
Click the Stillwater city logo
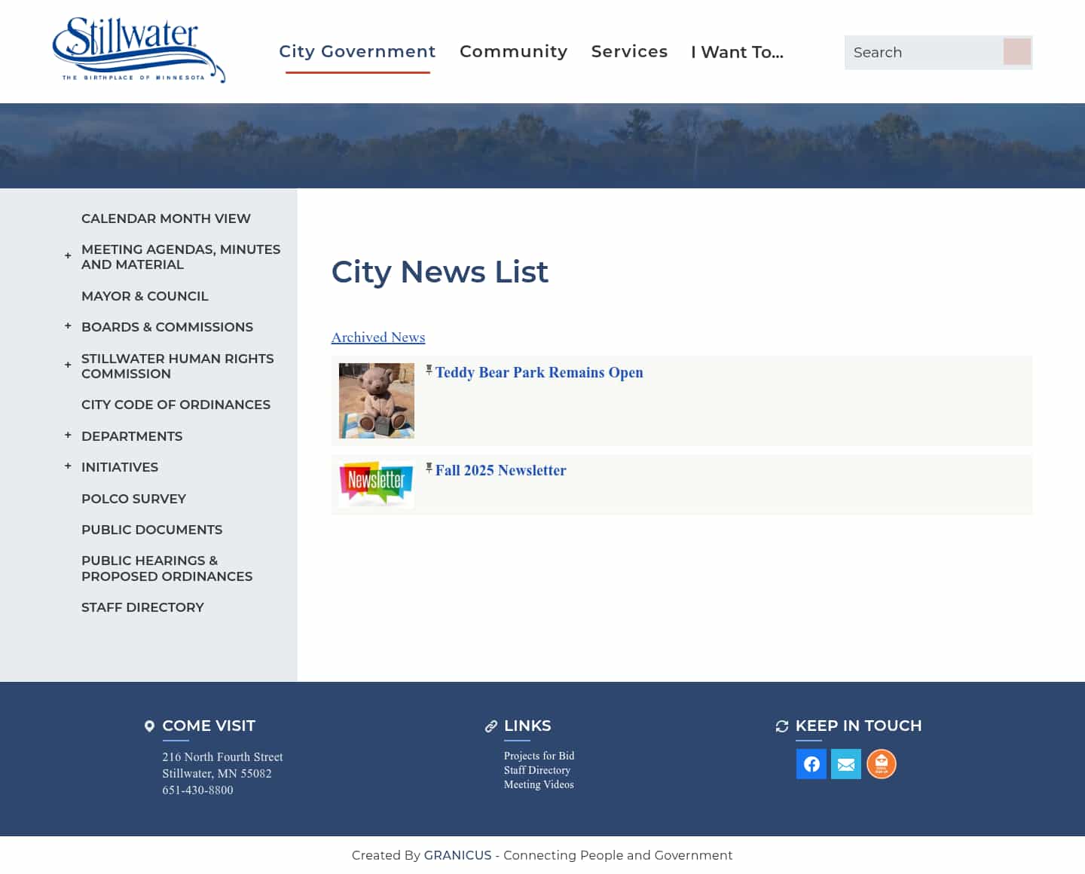[x=139, y=48]
